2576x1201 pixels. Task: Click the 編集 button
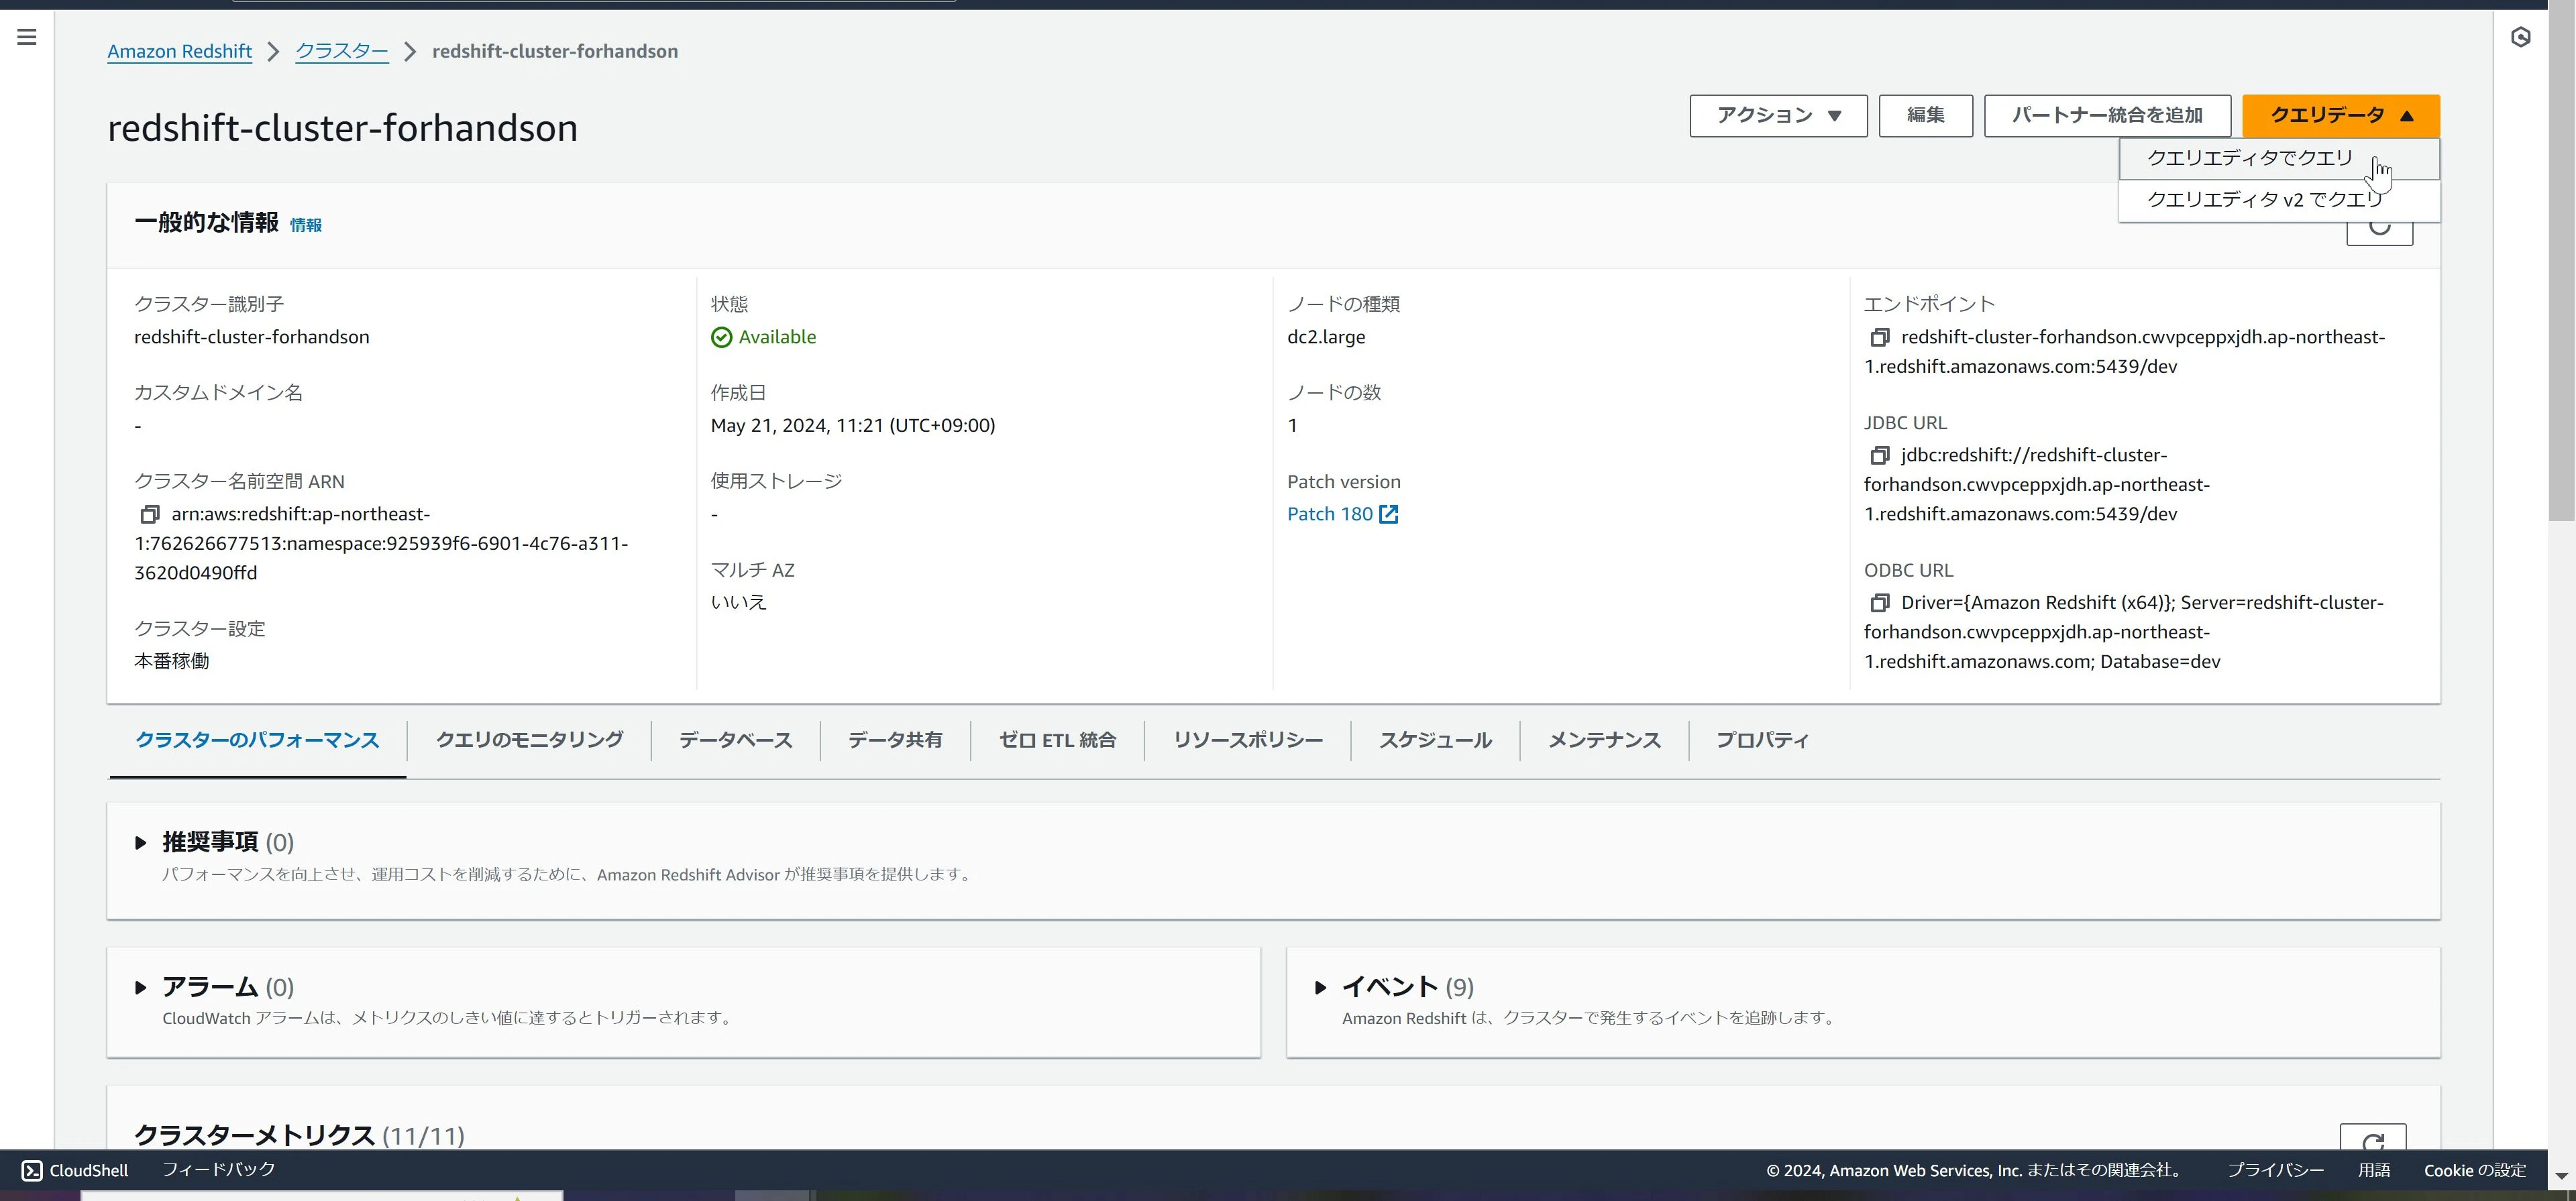coord(1925,116)
